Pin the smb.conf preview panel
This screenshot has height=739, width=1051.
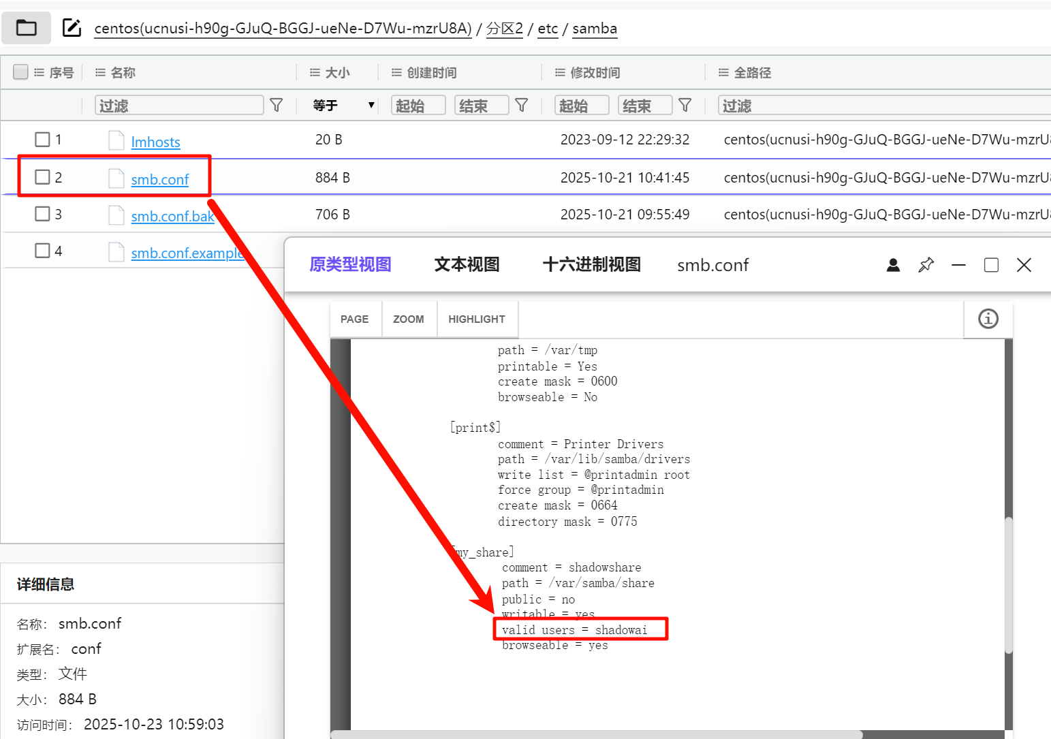(926, 265)
